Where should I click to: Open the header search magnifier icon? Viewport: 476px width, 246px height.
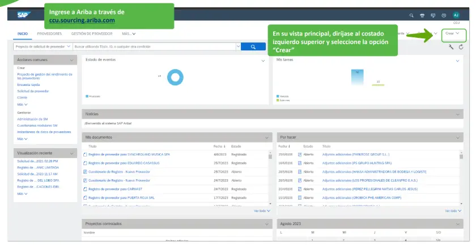click(411, 15)
